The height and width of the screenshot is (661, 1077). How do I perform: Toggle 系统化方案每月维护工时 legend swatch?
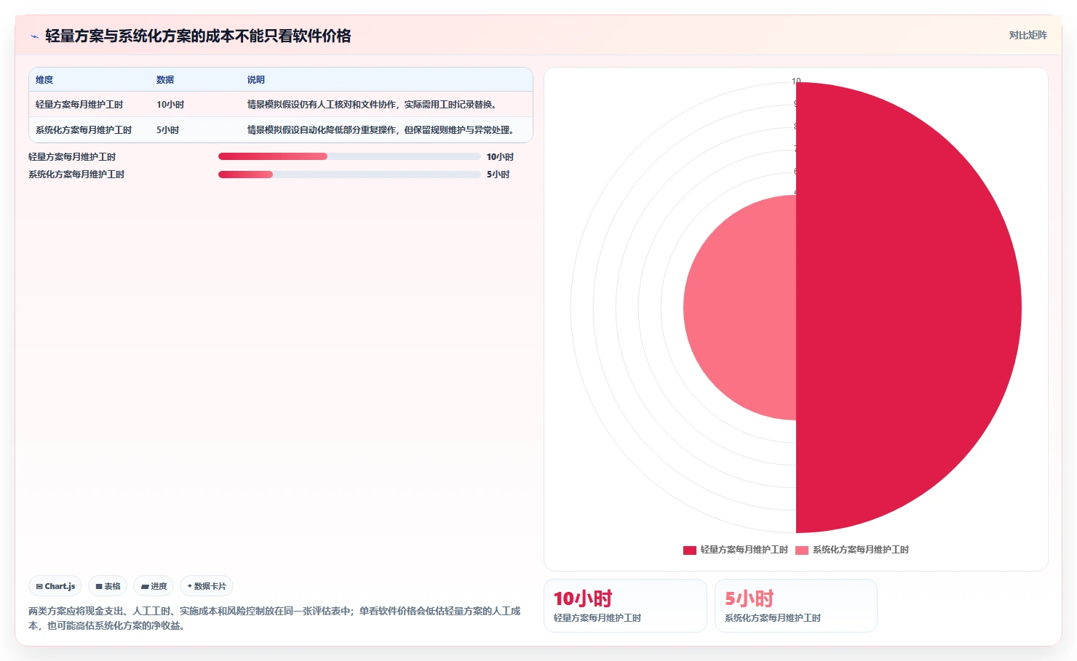click(x=802, y=550)
